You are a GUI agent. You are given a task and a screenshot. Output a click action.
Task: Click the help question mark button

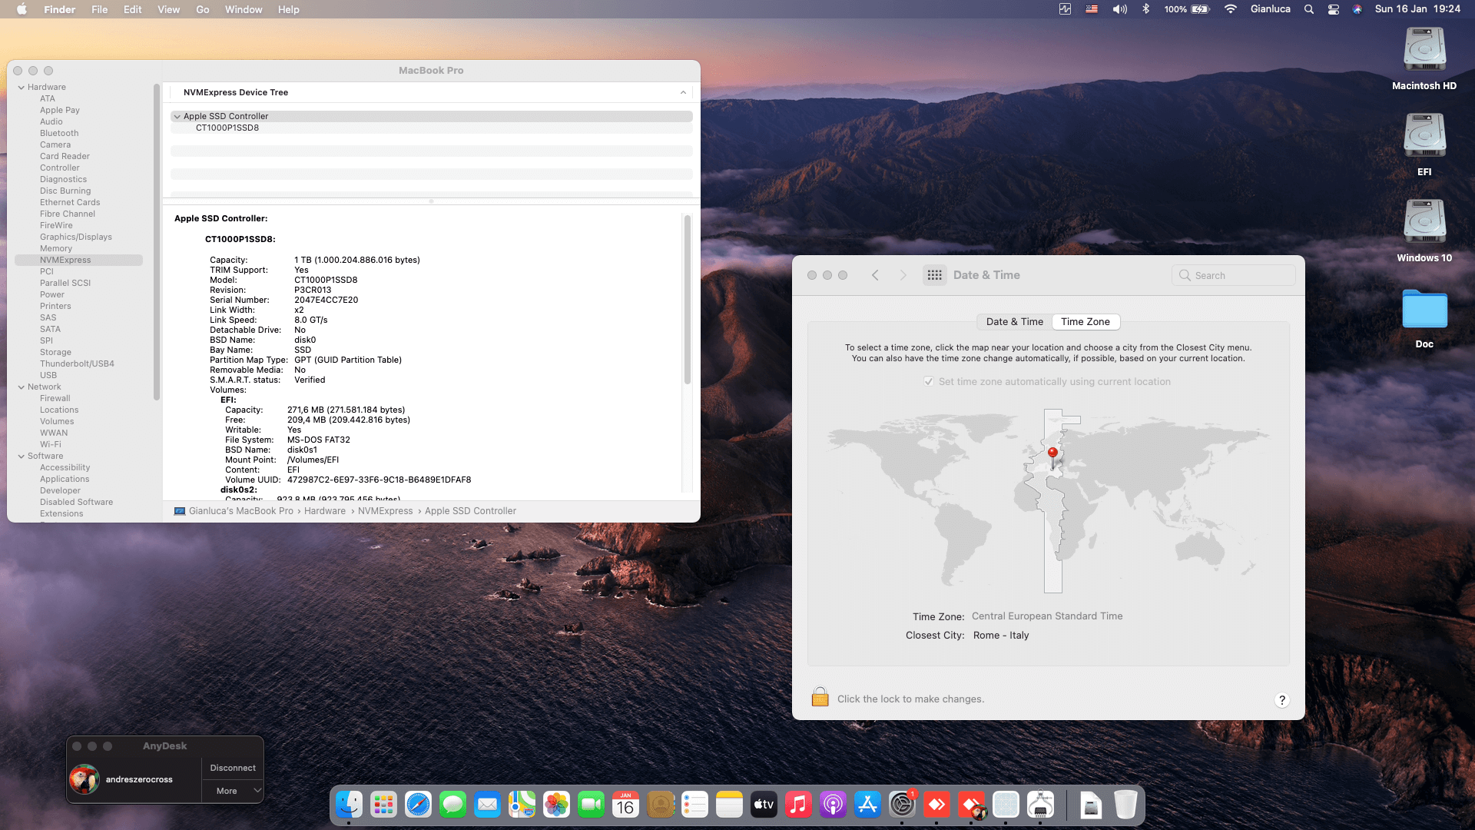1281,699
